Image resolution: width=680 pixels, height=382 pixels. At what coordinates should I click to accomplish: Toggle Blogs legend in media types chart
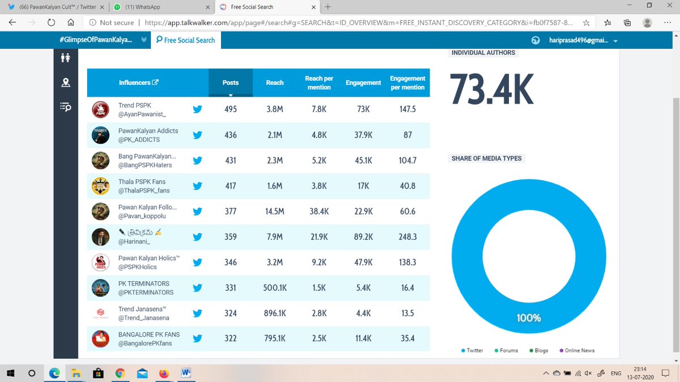pos(538,350)
